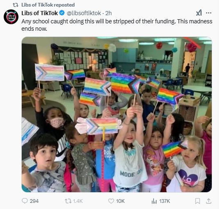Viewport: 222px width, 209px height.
Task: Open the 2h timestamp link
Action: (x=109, y=13)
